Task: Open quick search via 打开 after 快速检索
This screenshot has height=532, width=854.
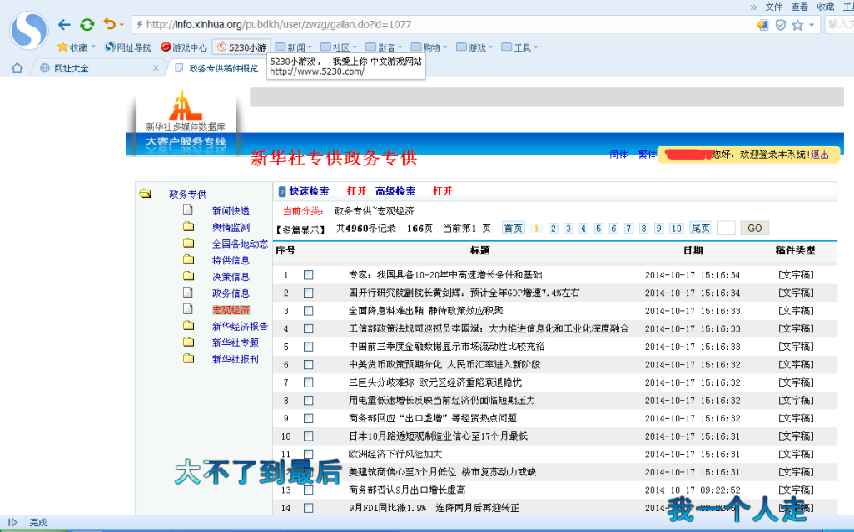Action: 356,191
